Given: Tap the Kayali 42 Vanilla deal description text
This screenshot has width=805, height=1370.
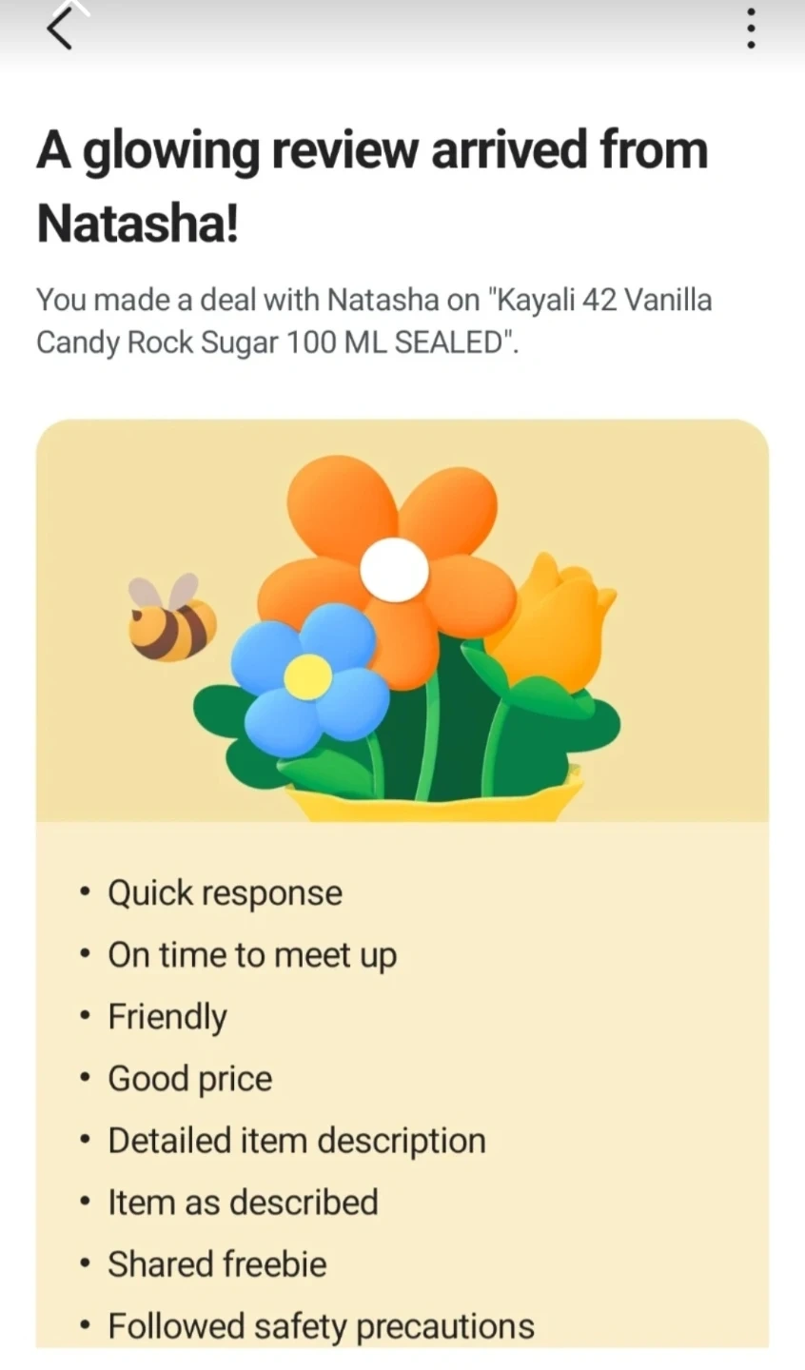Looking at the screenshot, I should point(374,321).
